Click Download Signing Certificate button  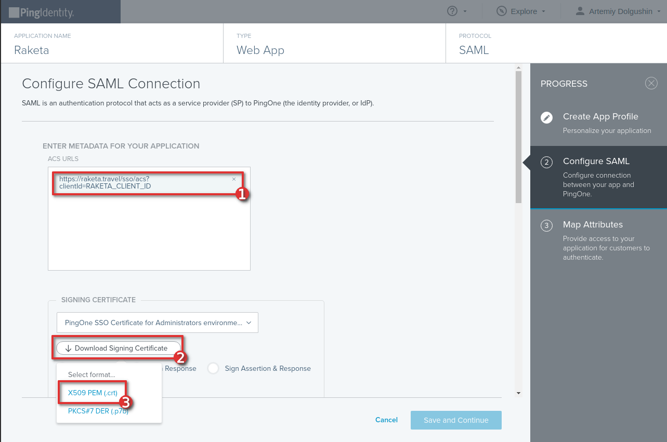pos(119,349)
